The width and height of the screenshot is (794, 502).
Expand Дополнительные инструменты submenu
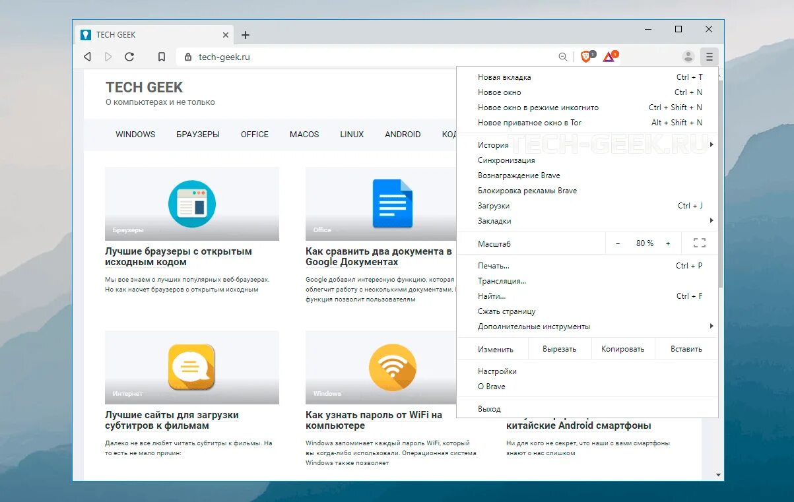point(587,327)
